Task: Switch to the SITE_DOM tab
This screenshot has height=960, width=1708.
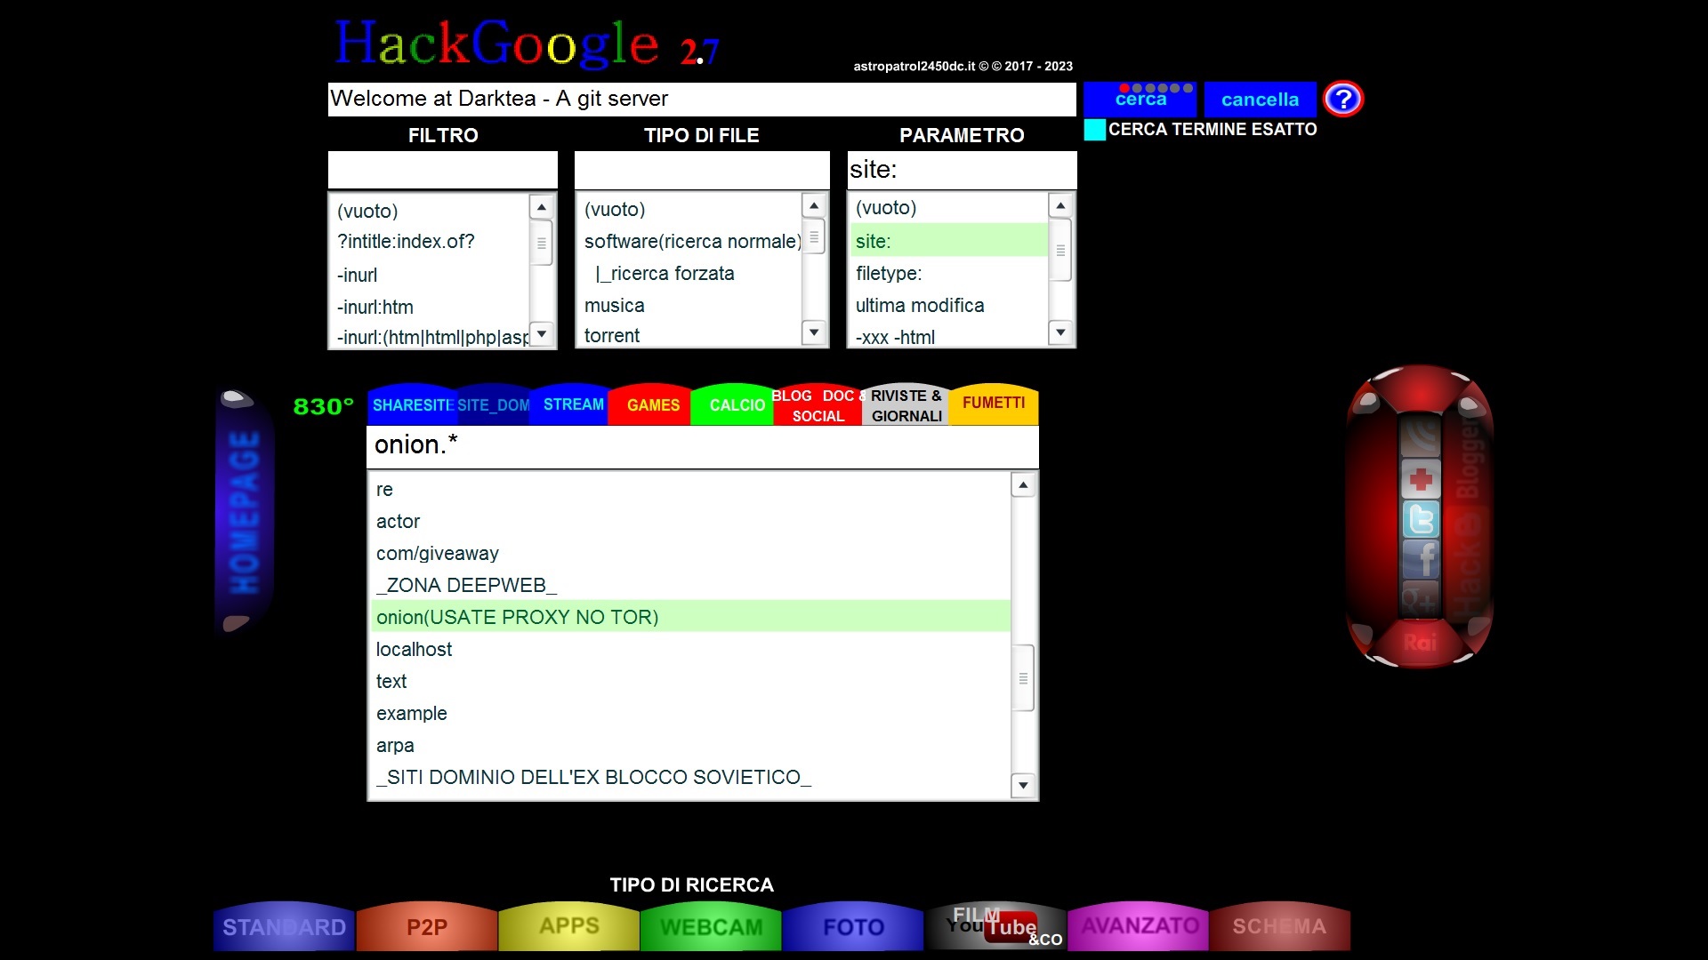Action: [494, 405]
